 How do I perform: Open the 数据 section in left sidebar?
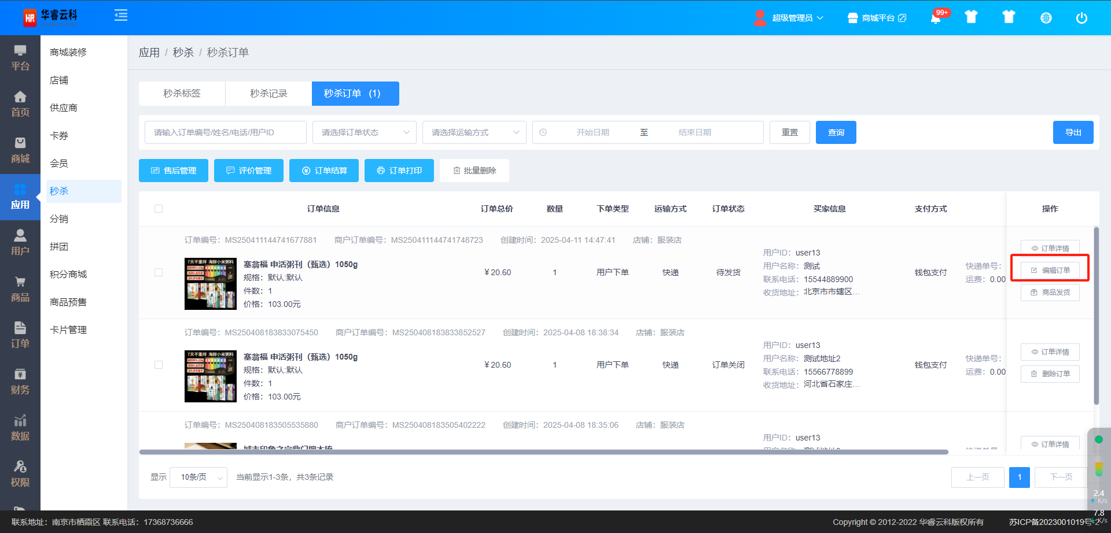(x=20, y=428)
